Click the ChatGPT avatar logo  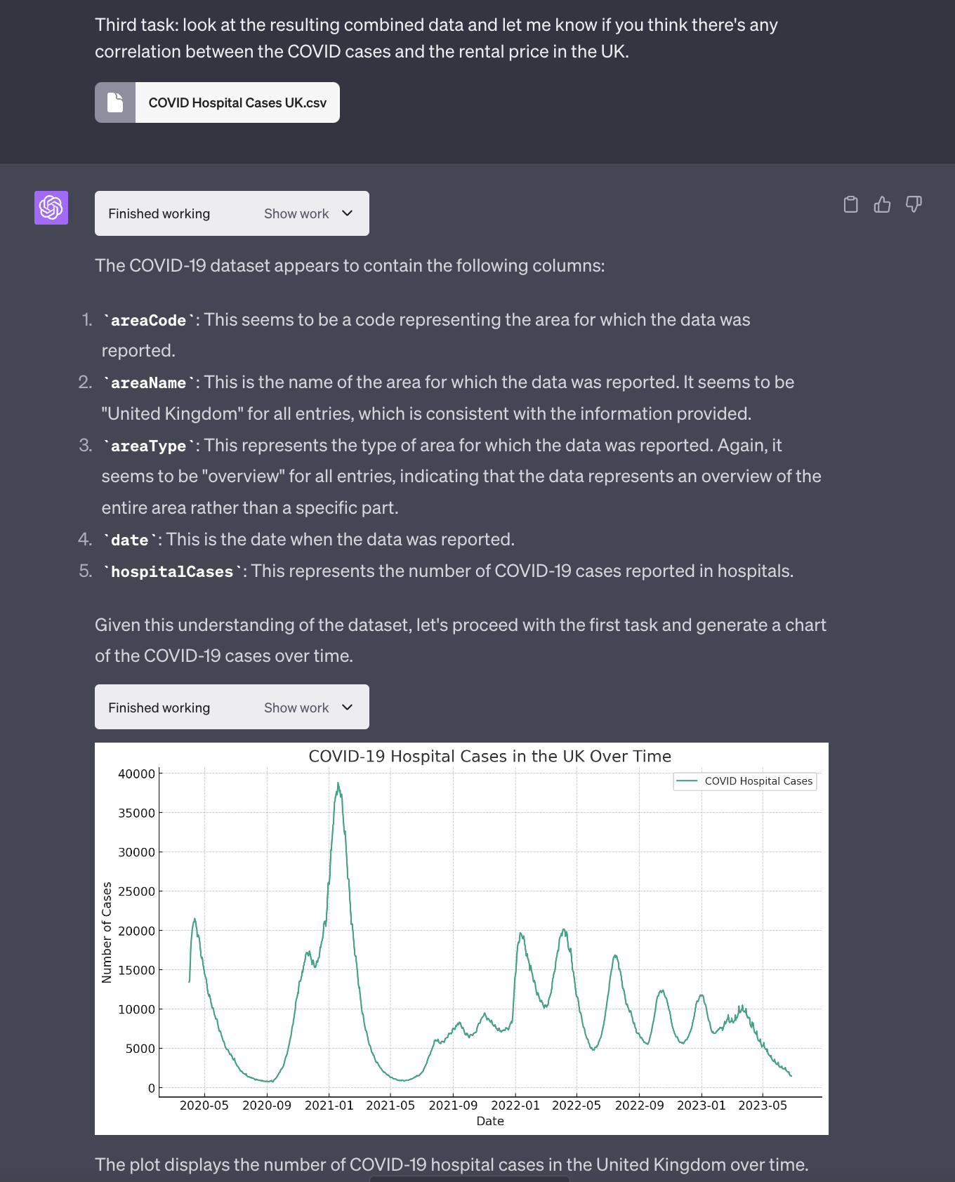tap(51, 208)
